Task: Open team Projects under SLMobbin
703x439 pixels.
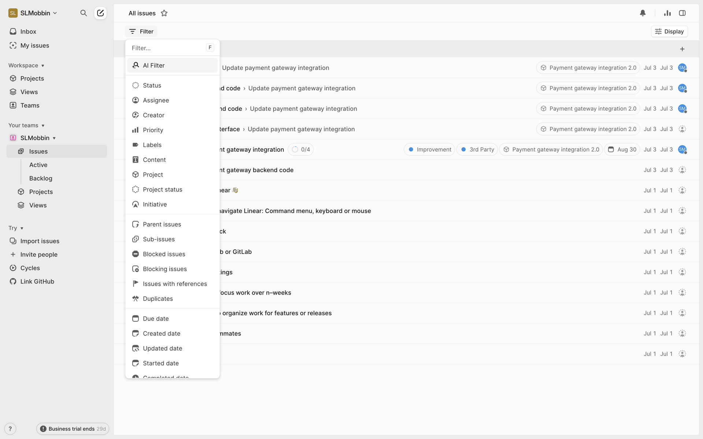Action: (41, 192)
